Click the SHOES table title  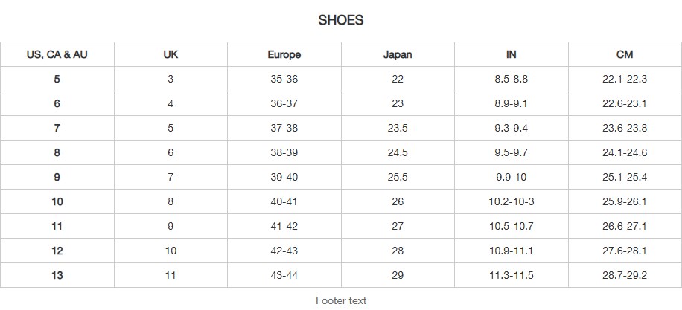click(x=341, y=21)
